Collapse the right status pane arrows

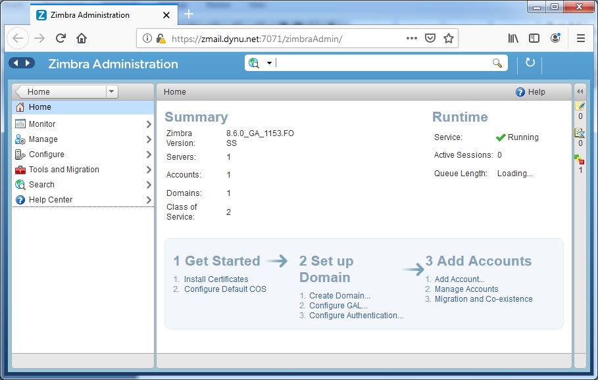click(580, 91)
